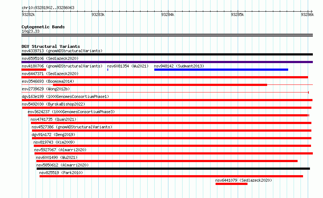Open esv2739629 (Wong2012b) label

(46, 89)
